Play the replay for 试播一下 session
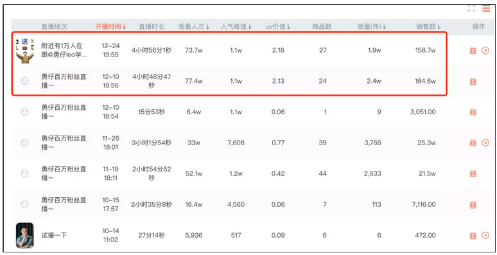 [485, 235]
